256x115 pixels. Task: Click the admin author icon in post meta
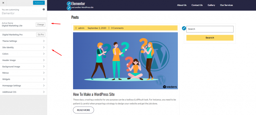[x=76, y=28]
